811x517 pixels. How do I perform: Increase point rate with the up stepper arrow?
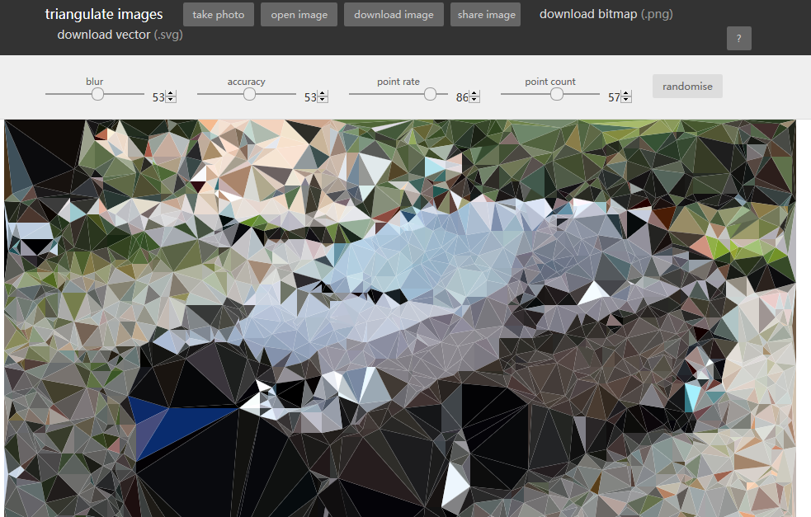[x=474, y=92]
